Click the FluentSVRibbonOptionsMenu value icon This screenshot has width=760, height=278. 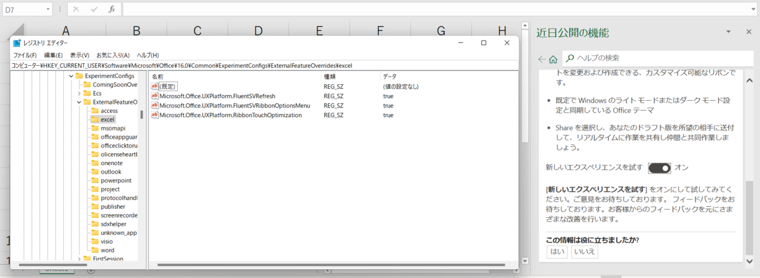pyautogui.click(x=155, y=105)
